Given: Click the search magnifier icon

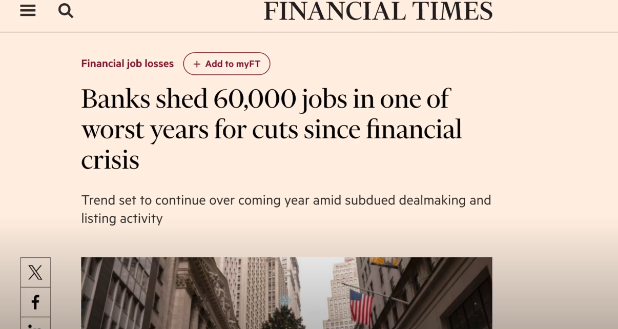Looking at the screenshot, I should [x=66, y=11].
